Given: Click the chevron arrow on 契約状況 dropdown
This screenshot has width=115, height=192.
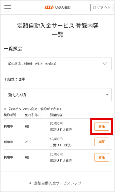Looking at the screenshot, I should 105,64.
